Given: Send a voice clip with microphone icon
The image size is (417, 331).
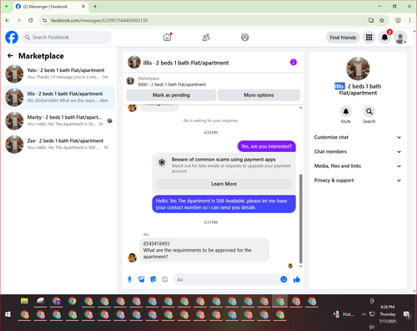Looking at the screenshot, I should coord(129,279).
